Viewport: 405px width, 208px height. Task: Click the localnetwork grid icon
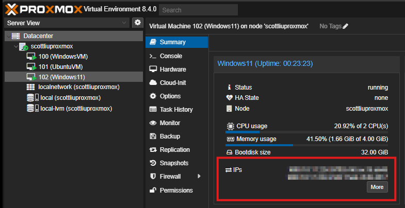pyautogui.click(x=30, y=87)
